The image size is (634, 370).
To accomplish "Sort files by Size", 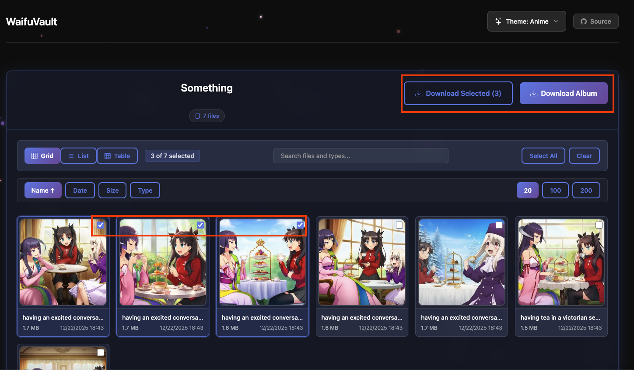I will (112, 190).
